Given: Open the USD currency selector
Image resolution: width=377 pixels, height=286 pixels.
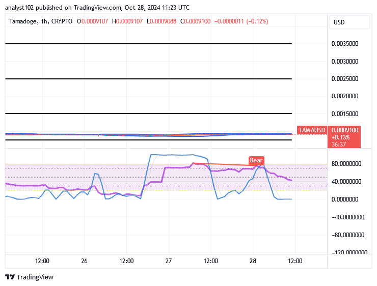Looking at the screenshot, I should pos(349,22).
